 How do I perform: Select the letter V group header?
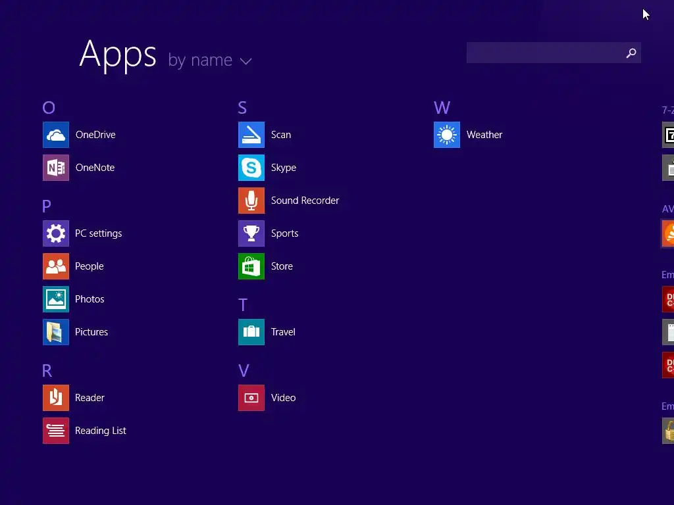pyautogui.click(x=244, y=370)
